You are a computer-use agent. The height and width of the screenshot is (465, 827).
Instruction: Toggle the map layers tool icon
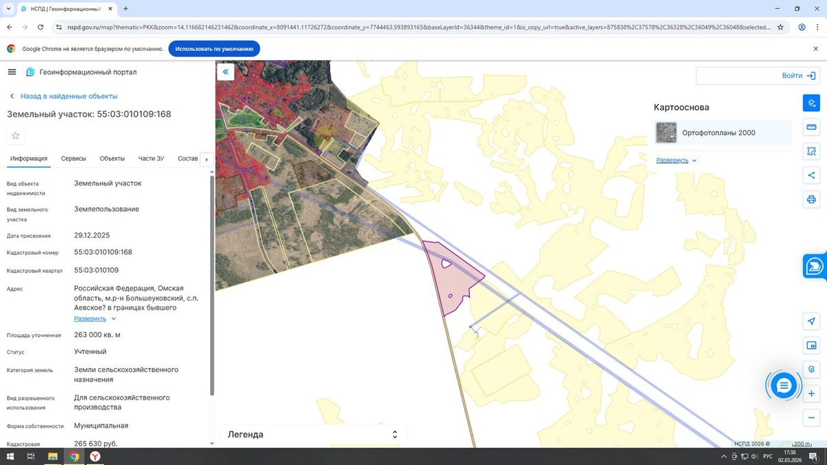click(811, 103)
